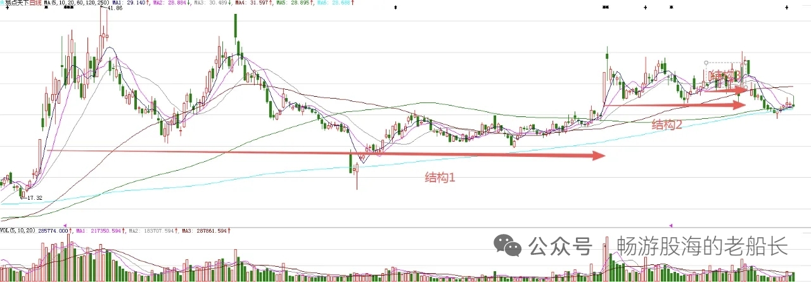Image resolution: width=811 pixels, height=282 pixels.
Task: Click the 41.86 high price label
Action: 115,8
